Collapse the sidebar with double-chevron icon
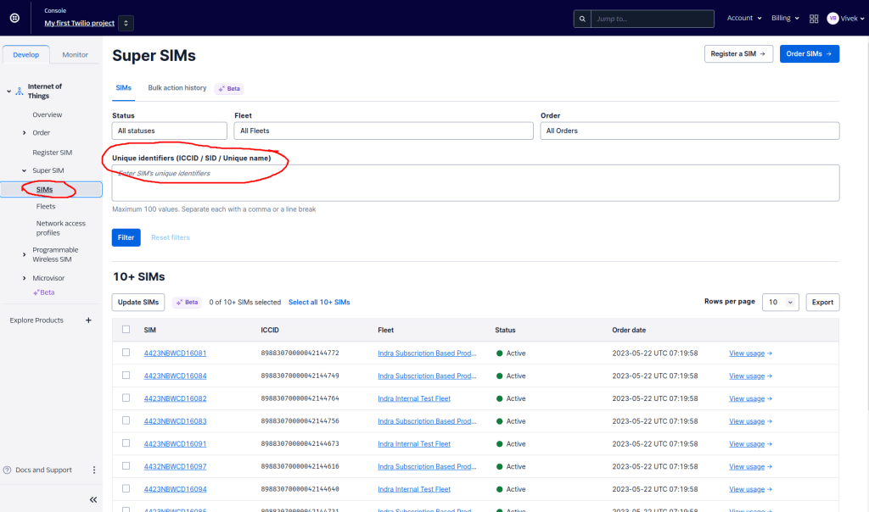 (x=93, y=500)
